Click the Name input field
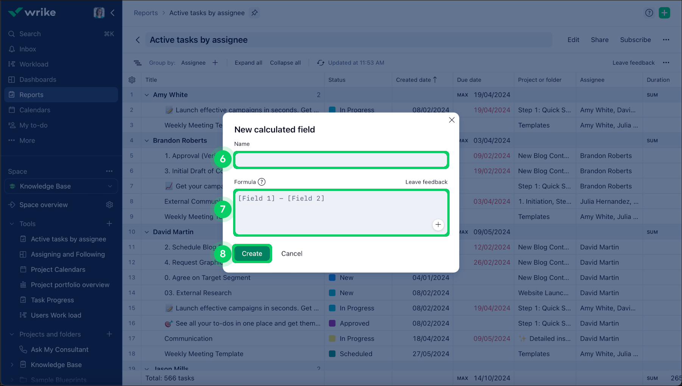Image resolution: width=682 pixels, height=386 pixels. coord(341,160)
